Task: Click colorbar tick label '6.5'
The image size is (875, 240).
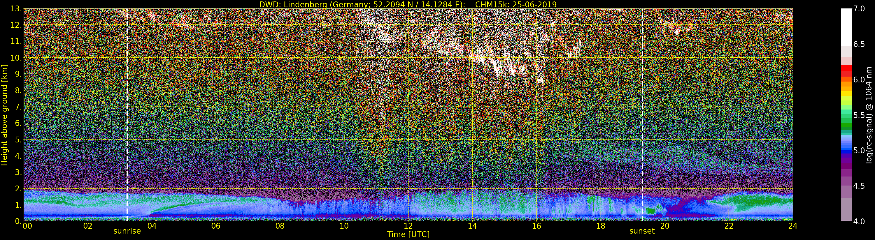Action: pyautogui.click(x=859, y=44)
